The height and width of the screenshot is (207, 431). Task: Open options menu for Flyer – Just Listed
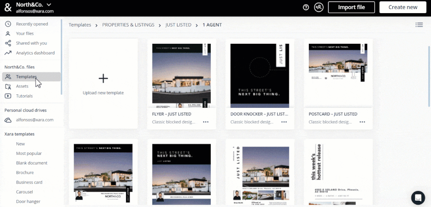(x=206, y=122)
